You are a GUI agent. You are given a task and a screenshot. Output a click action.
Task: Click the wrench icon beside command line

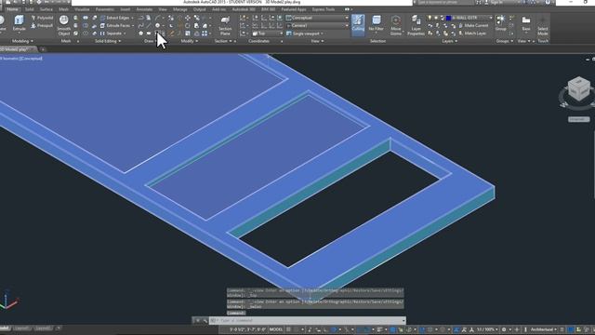[x=205, y=320]
